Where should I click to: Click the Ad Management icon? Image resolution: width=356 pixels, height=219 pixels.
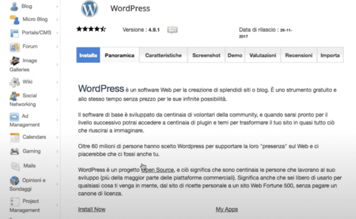pyautogui.click(x=14, y=117)
